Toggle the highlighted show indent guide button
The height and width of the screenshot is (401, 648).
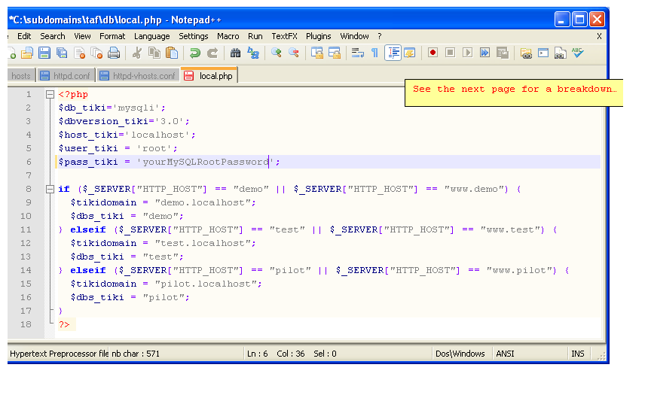click(x=393, y=53)
